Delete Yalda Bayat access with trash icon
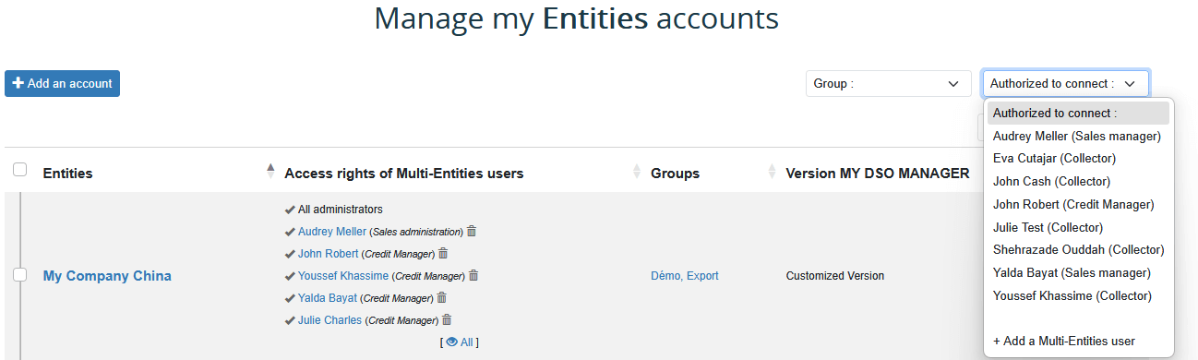1198x360 pixels. point(442,297)
